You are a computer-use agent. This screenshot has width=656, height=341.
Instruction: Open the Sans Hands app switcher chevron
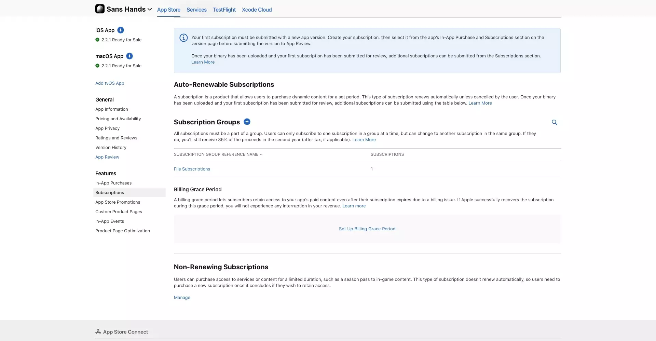[x=150, y=9]
